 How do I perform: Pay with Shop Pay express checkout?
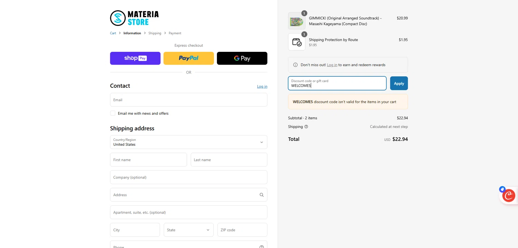click(135, 58)
